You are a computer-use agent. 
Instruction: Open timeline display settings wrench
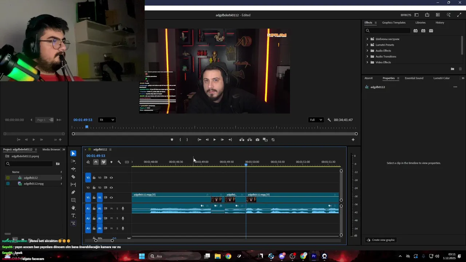(x=119, y=162)
